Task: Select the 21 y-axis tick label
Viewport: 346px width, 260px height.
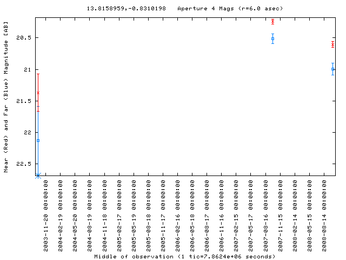Action: 28,70
